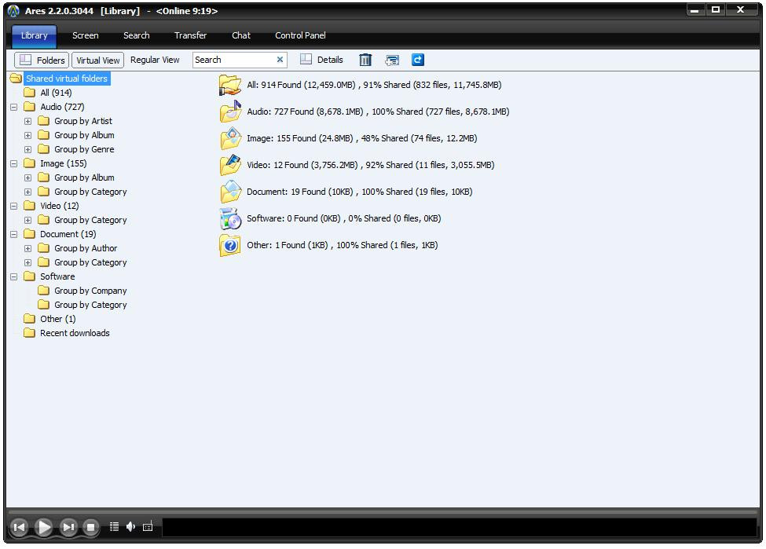This screenshot has height=549, width=766.
Task: Switch to the Control Panel tab
Action: [x=300, y=35]
